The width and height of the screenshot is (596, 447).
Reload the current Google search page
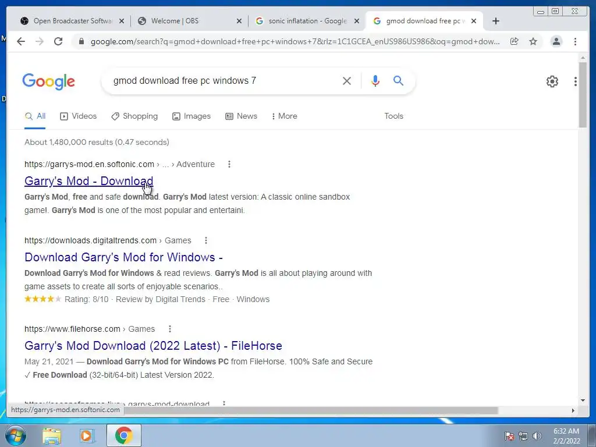pyautogui.click(x=58, y=41)
